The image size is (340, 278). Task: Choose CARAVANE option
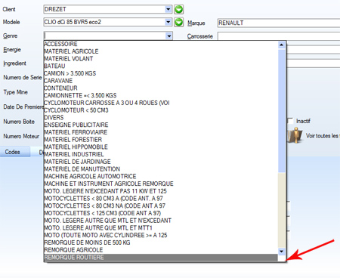tap(161, 81)
